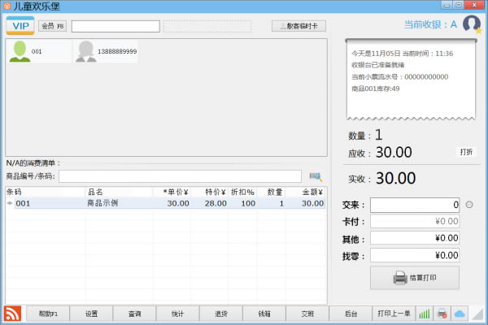Click the small circle beside 交来 field

point(469,205)
